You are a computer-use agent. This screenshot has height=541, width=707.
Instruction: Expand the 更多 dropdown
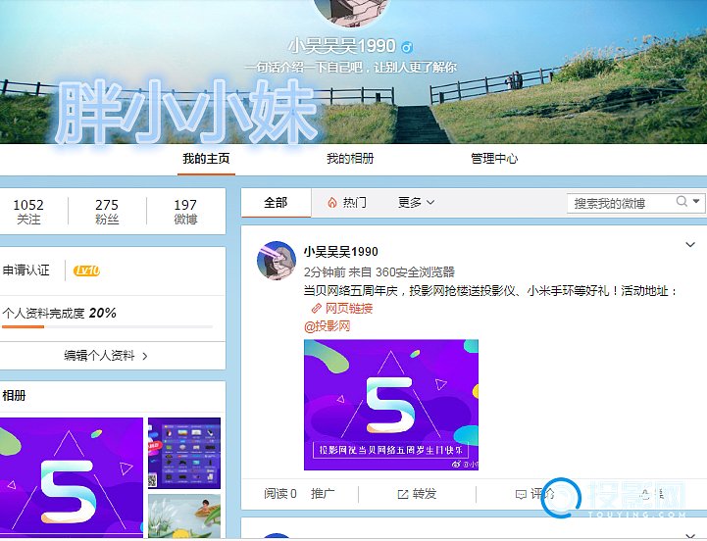pyautogui.click(x=416, y=203)
